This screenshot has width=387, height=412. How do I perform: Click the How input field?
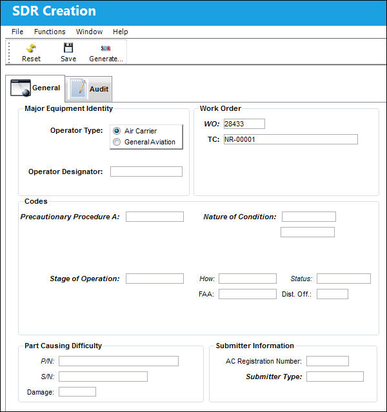click(248, 279)
